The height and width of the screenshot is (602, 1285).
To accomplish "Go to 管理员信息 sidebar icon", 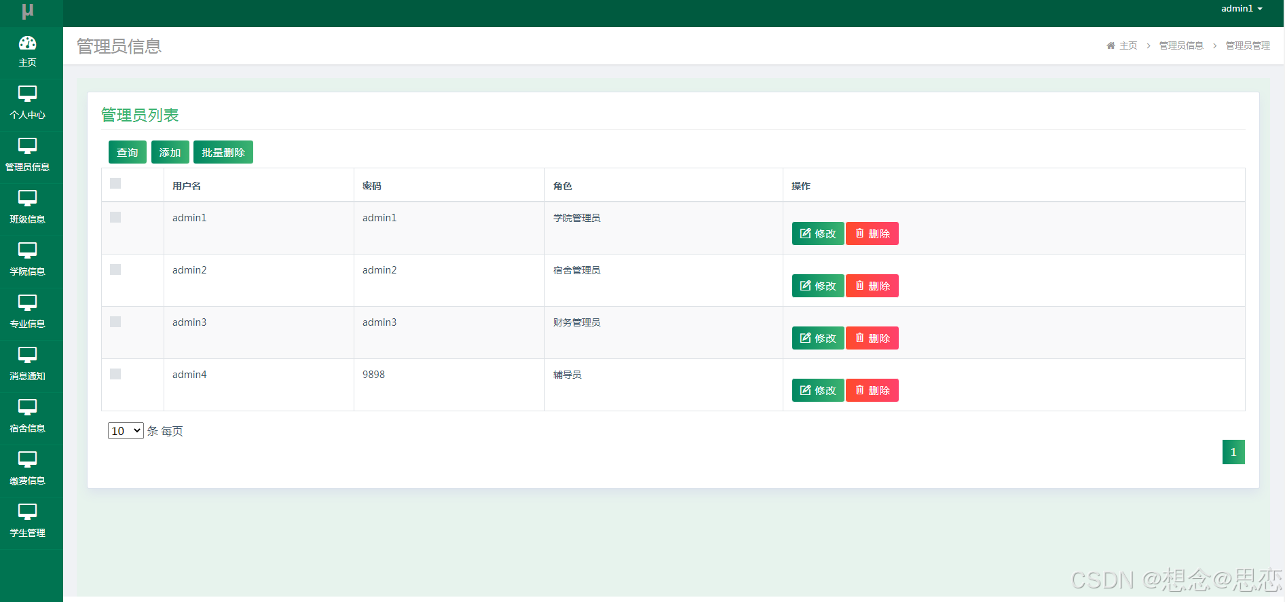I will pos(27,146).
